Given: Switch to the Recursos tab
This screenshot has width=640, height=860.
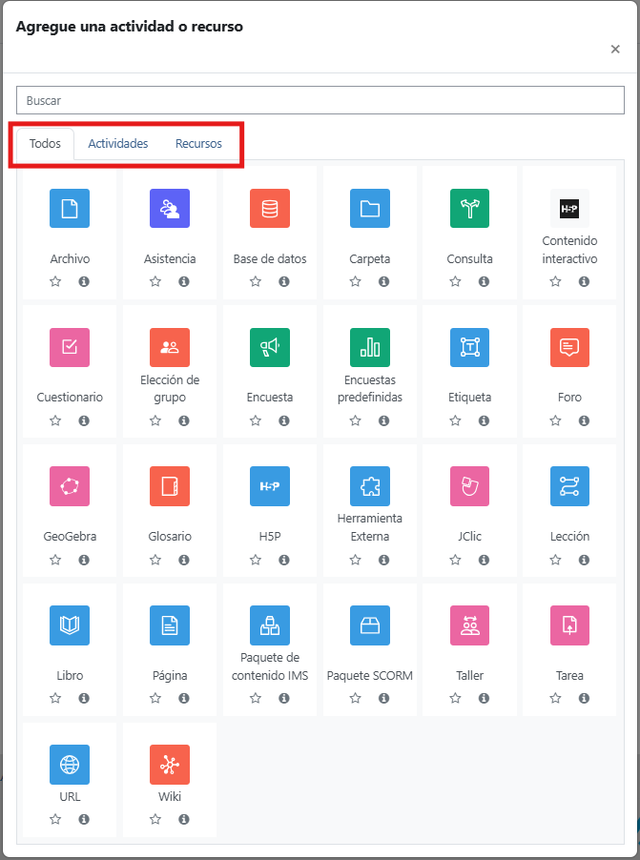Looking at the screenshot, I should tap(198, 144).
